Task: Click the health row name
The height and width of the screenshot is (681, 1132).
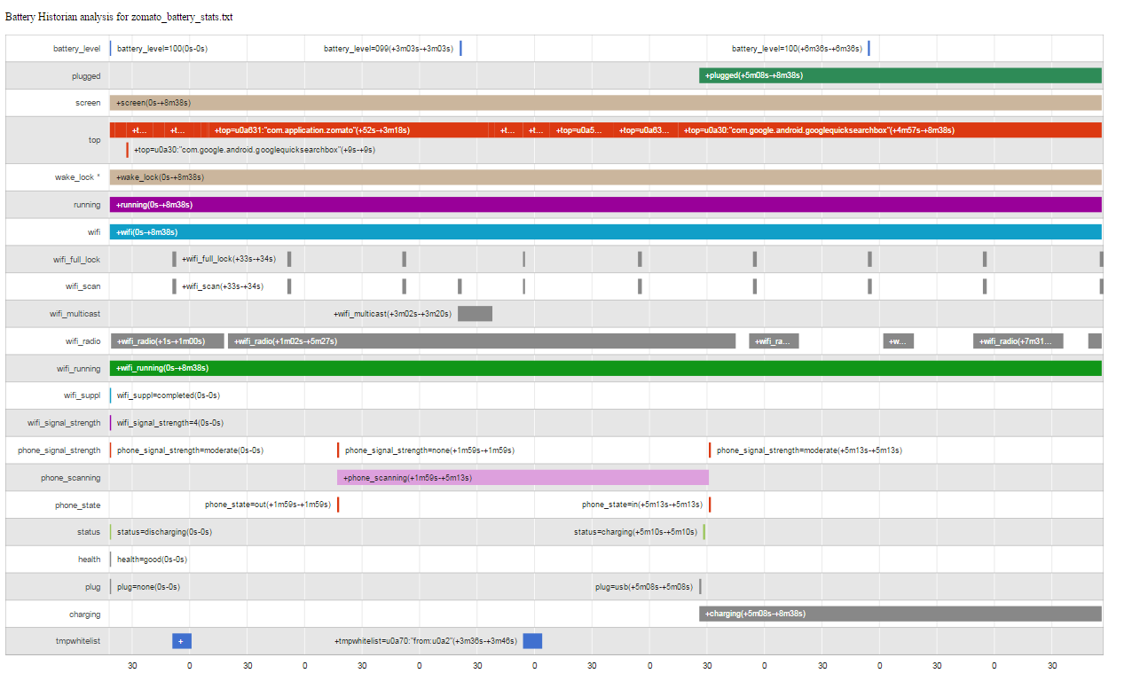Action: click(90, 560)
